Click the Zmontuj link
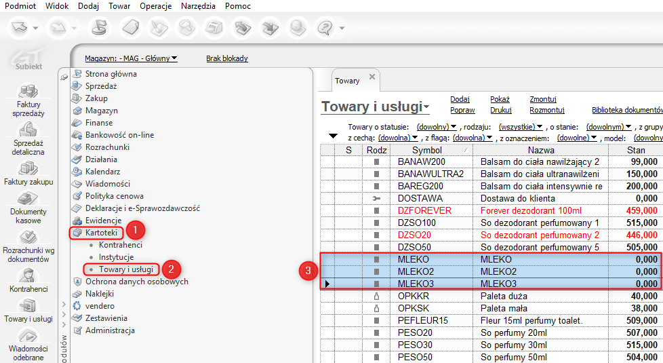This screenshot has height=363, width=663. (x=543, y=99)
